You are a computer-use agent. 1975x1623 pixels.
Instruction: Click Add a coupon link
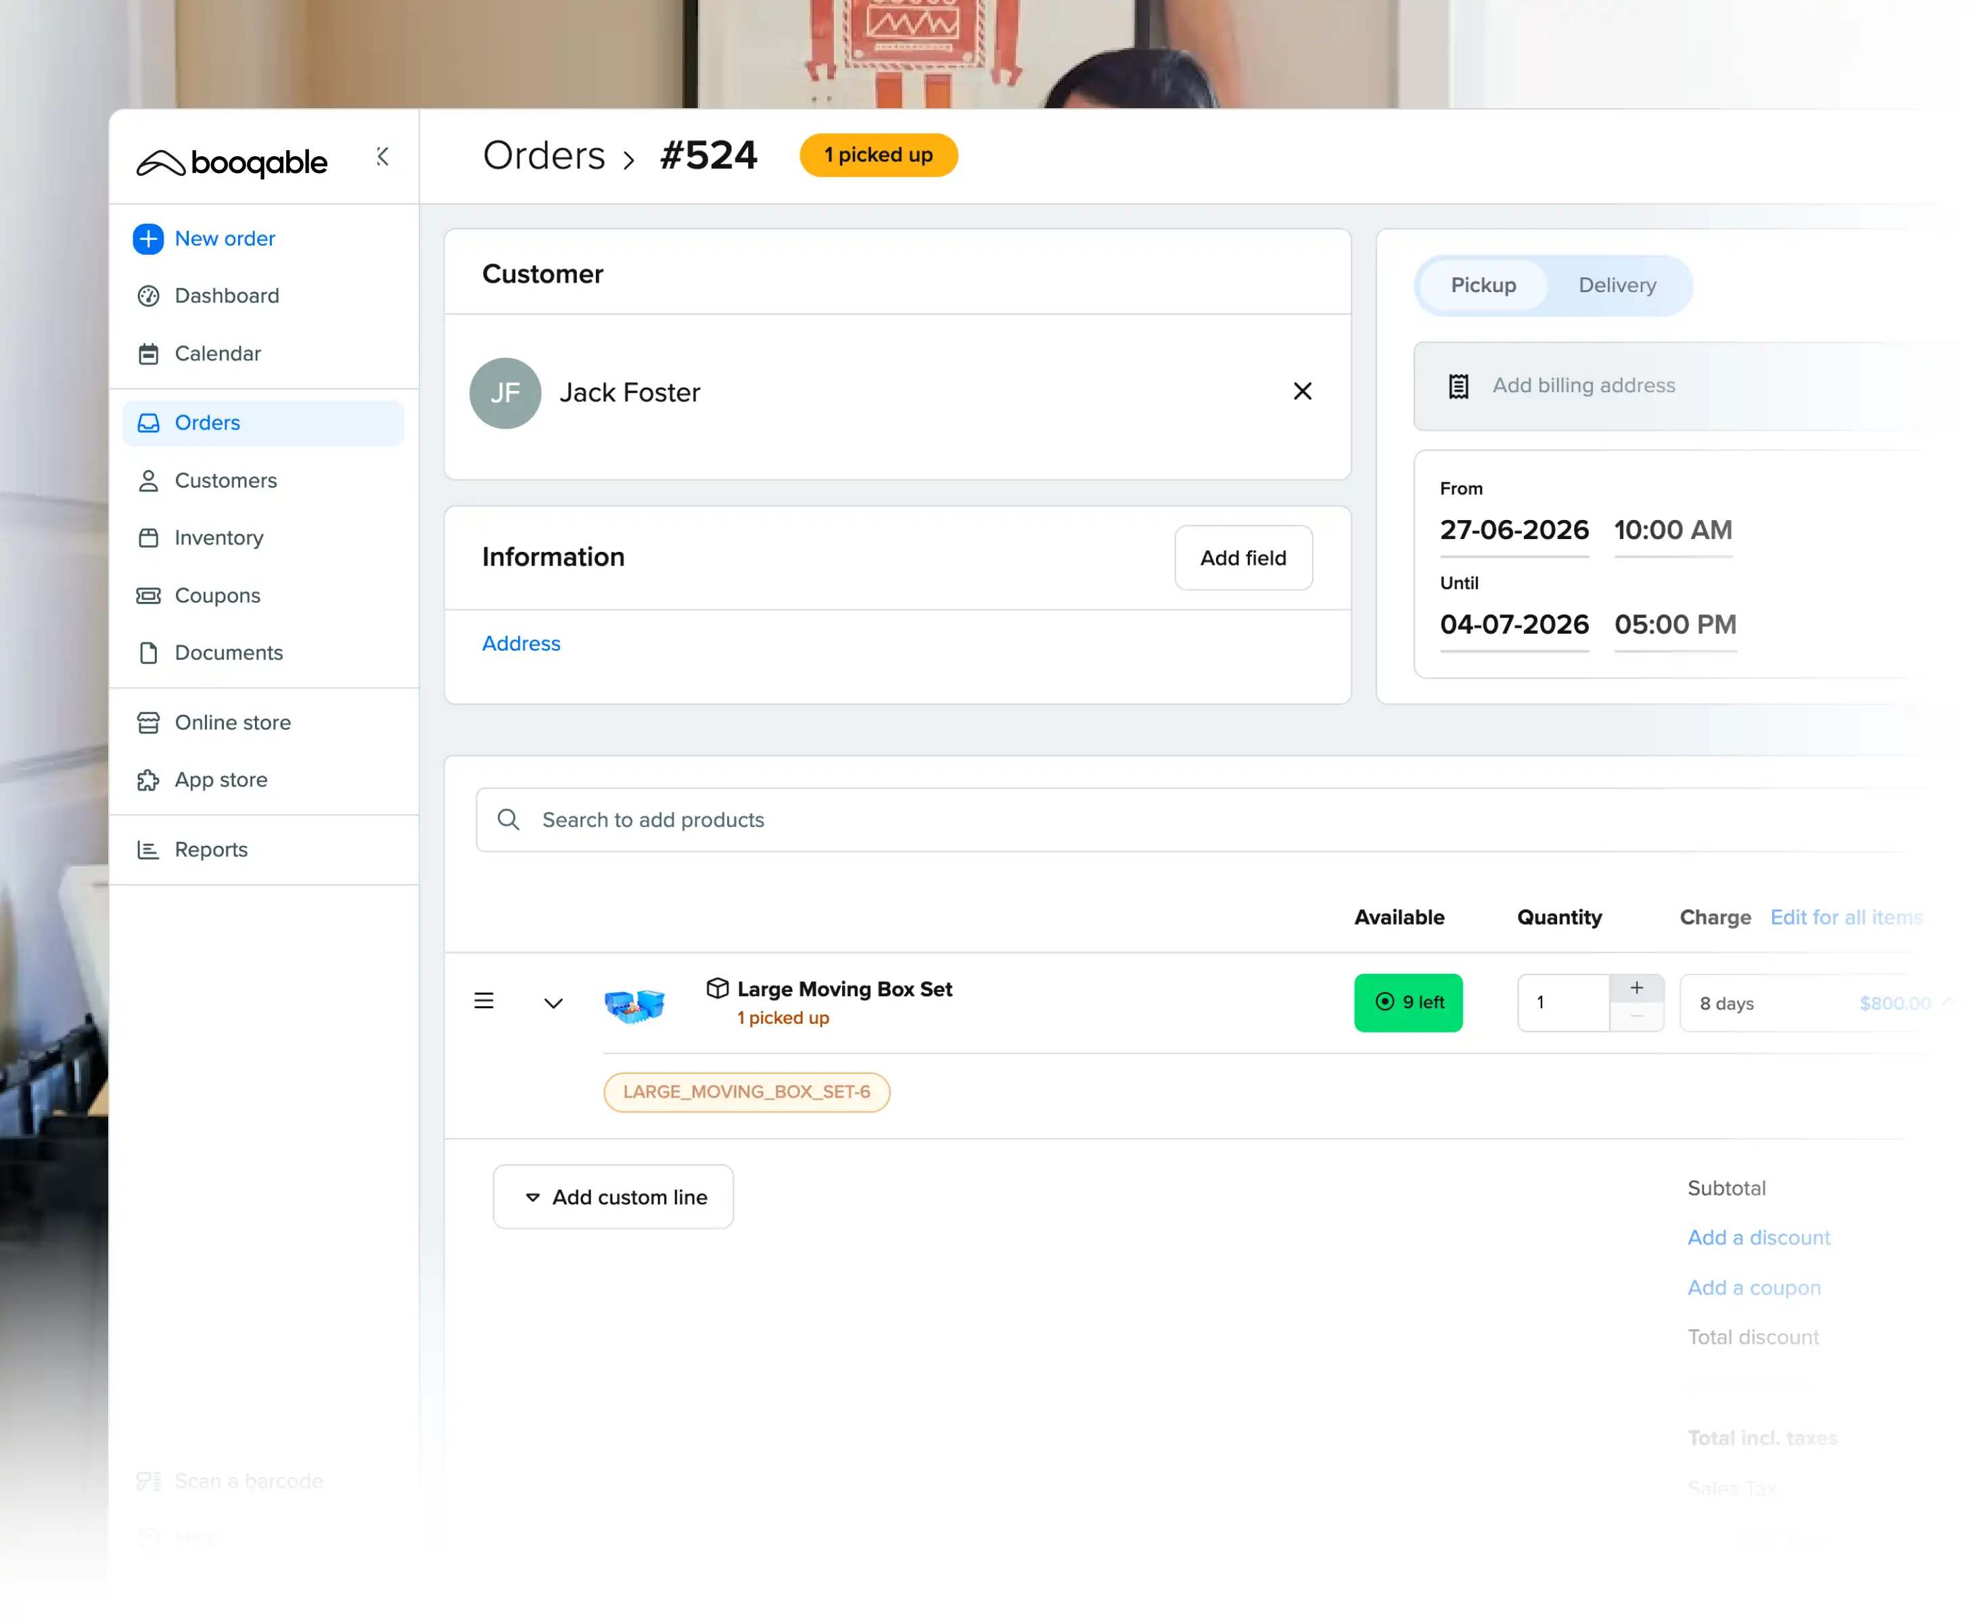[1753, 1288]
